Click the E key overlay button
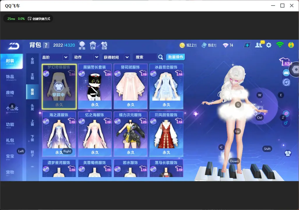The image size is (299, 210). tap(281, 95)
